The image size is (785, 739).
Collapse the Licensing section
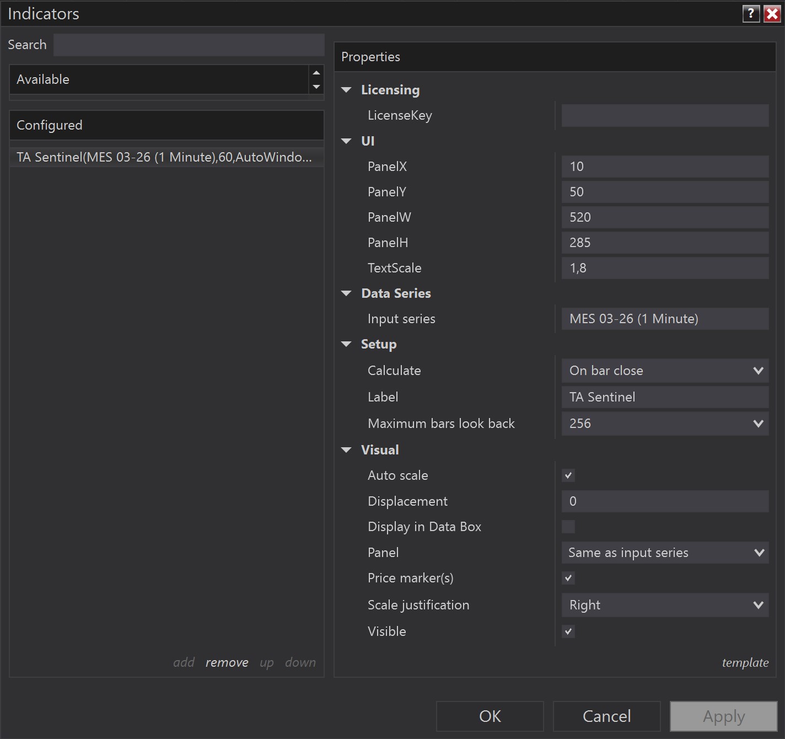[346, 89]
